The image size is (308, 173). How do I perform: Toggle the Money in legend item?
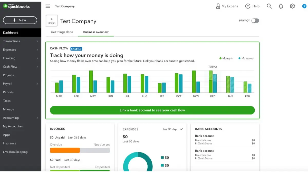coord(226,58)
